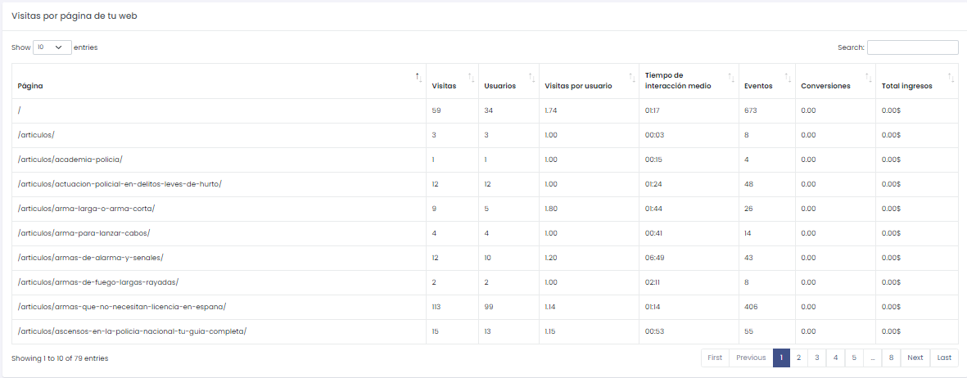Sort by Tiempo de interacción medio icon
Viewport: 967px width, 378px height.
click(731, 77)
